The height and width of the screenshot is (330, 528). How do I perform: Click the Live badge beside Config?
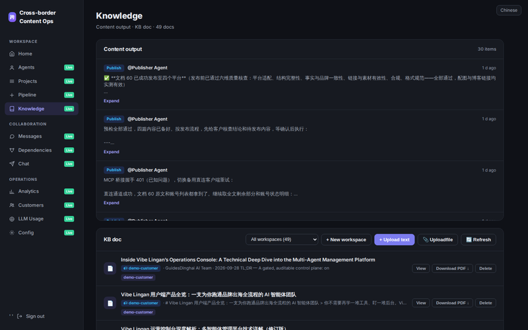tap(69, 233)
